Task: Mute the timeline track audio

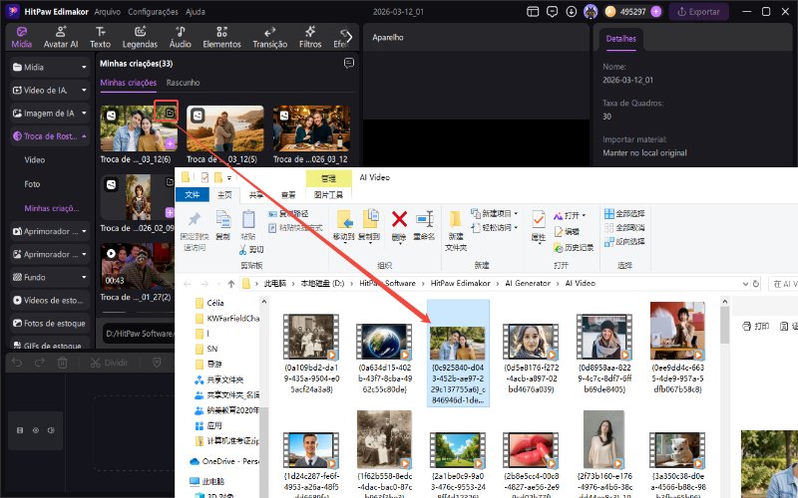Action: 51,430
